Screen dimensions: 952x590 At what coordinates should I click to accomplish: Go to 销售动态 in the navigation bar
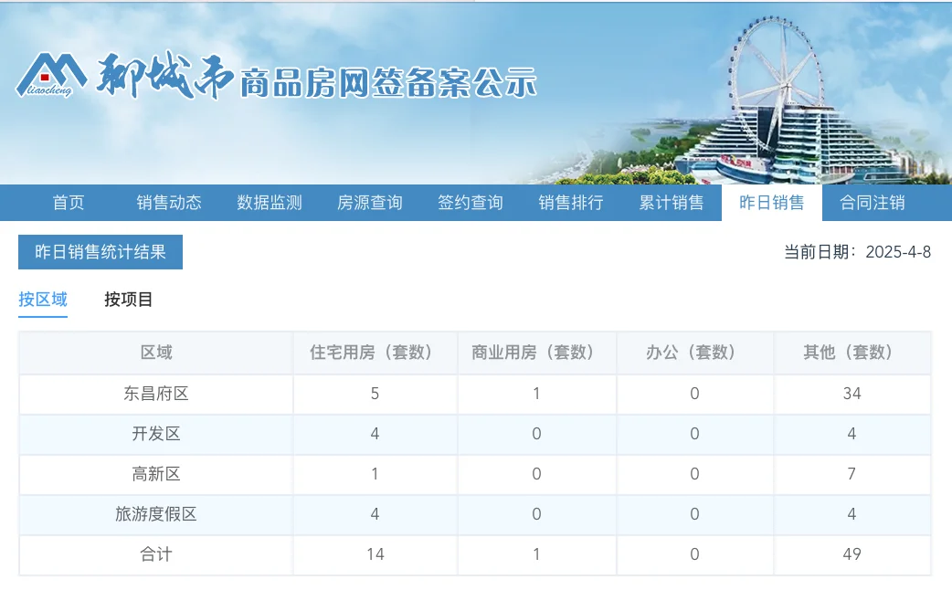click(x=169, y=203)
